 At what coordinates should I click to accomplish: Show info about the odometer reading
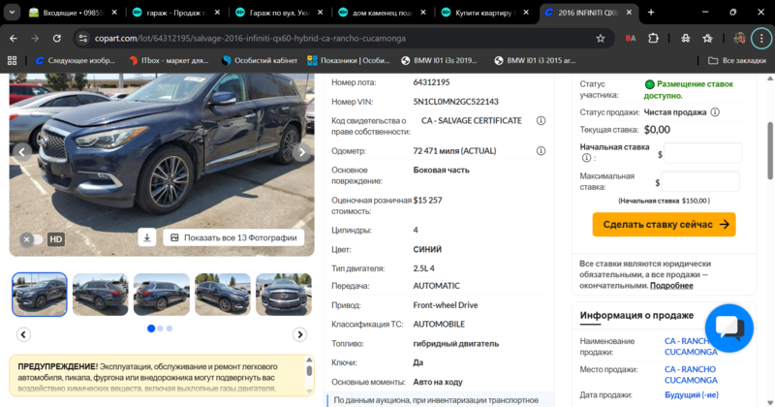pos(541,151)
